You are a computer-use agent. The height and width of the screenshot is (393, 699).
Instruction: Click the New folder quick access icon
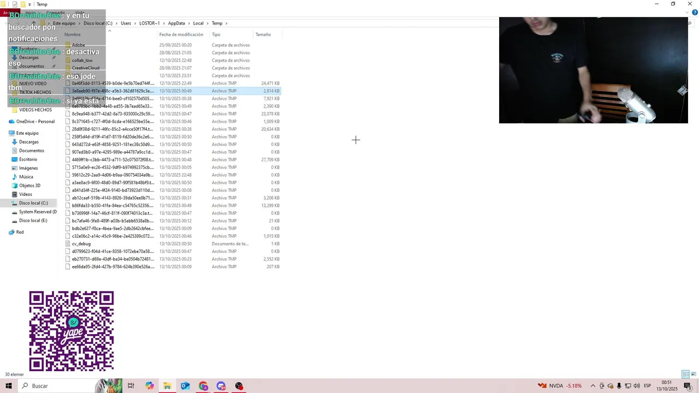pos(23,4)
